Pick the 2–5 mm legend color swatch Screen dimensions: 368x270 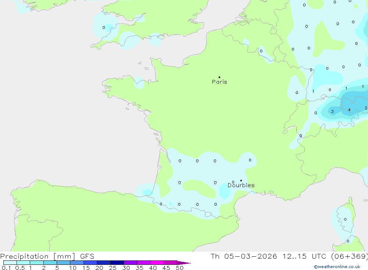tap(50, 263)
